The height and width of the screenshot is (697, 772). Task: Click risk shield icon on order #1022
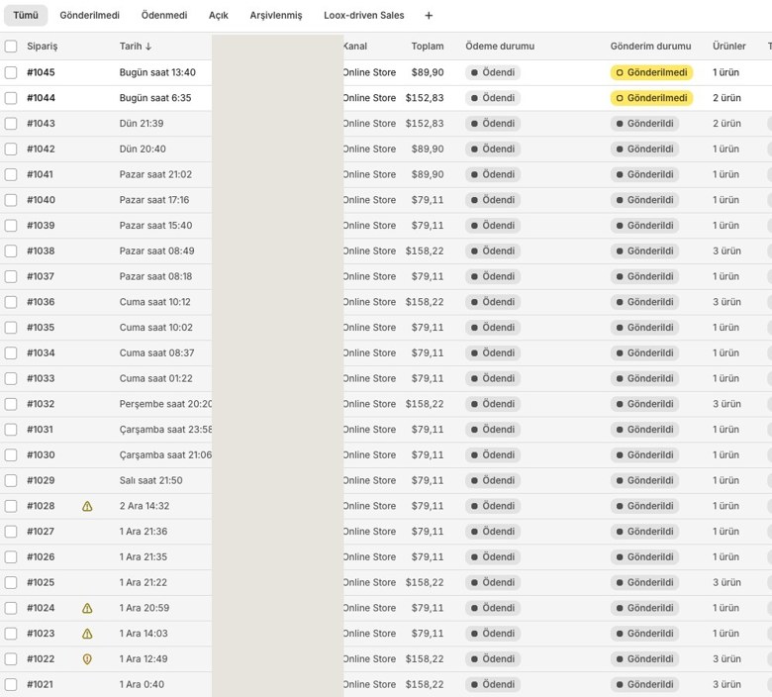pos(87,659)
